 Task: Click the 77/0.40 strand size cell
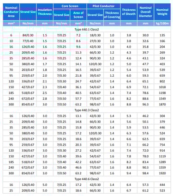(28, 41)
